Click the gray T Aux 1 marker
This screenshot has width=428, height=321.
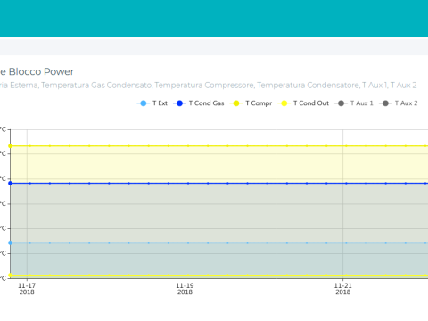pos(341,103)
